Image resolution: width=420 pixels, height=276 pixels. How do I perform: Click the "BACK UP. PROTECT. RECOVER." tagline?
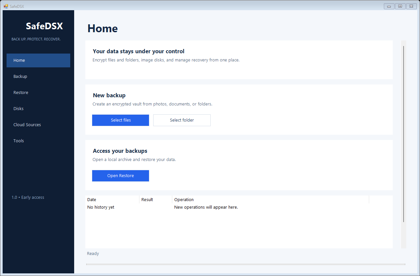click(x=36, y=39)
